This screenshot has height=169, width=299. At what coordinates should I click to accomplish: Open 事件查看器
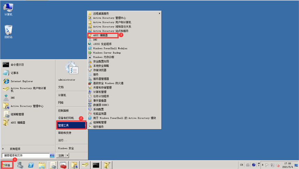124,100
